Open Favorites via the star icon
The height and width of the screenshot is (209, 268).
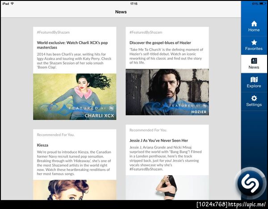[x=254, y=42]
